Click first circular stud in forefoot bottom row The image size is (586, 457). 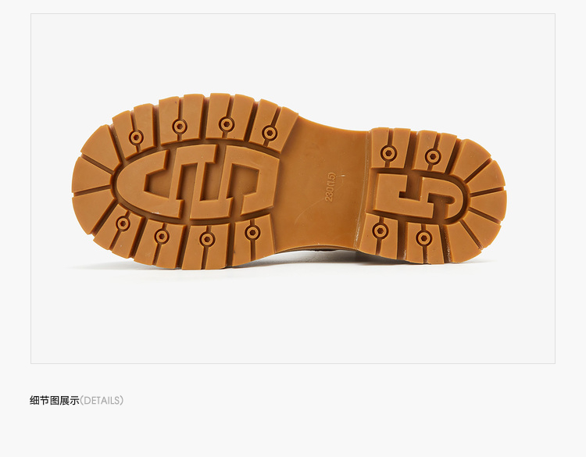[x=123, y=224]
